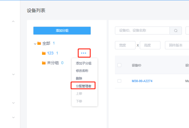Collapse the 全部 tree node arrow

(35, 44)
